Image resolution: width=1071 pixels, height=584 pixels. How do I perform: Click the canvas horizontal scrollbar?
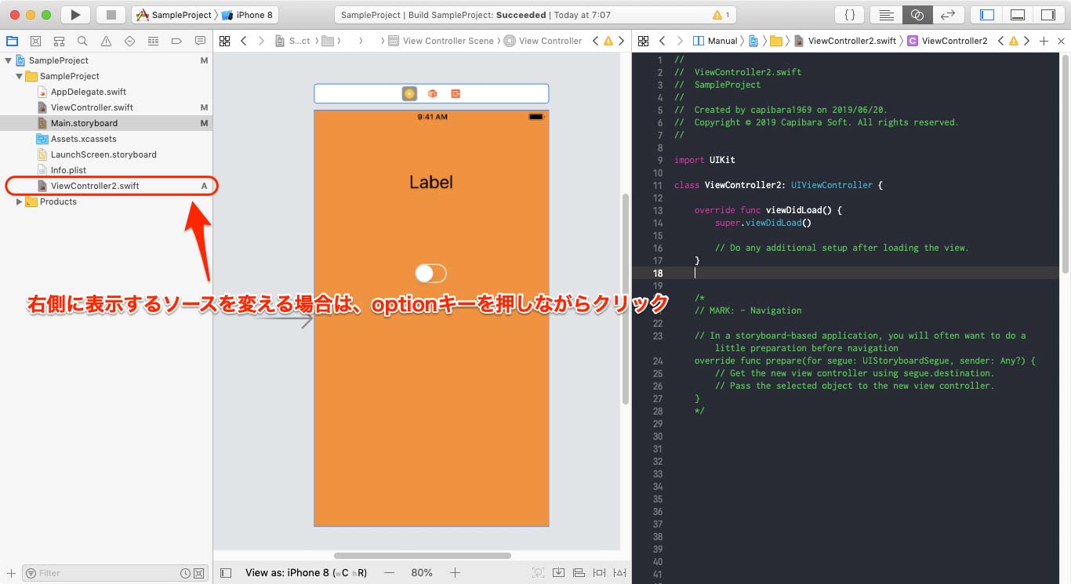pyautogui.click(x=422, y=555)
